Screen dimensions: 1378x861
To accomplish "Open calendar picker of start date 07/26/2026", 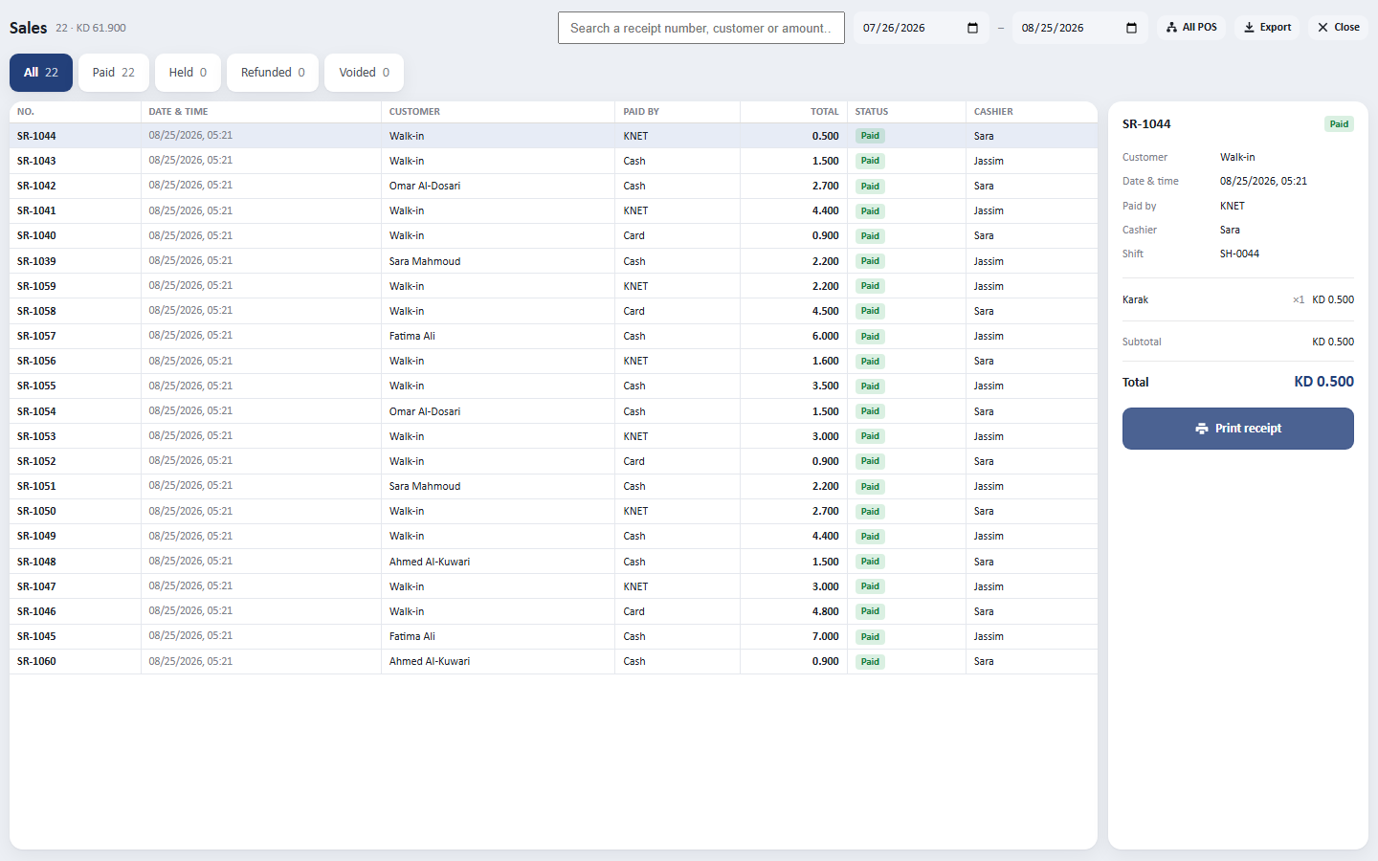I will tap(972, 28).
